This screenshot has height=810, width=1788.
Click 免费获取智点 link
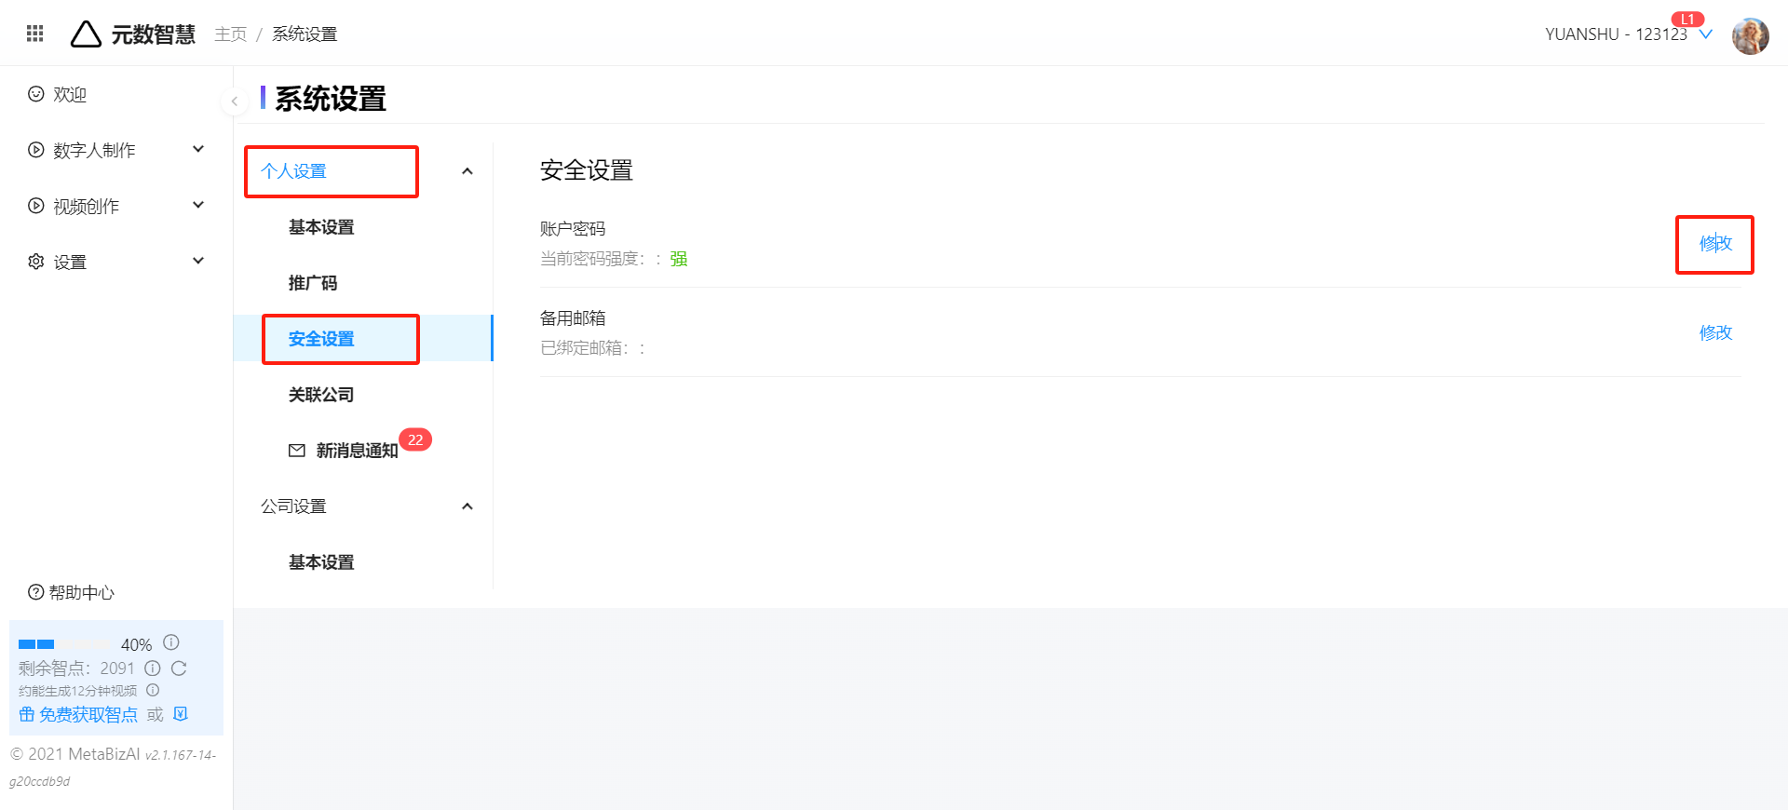coord(88,715)
